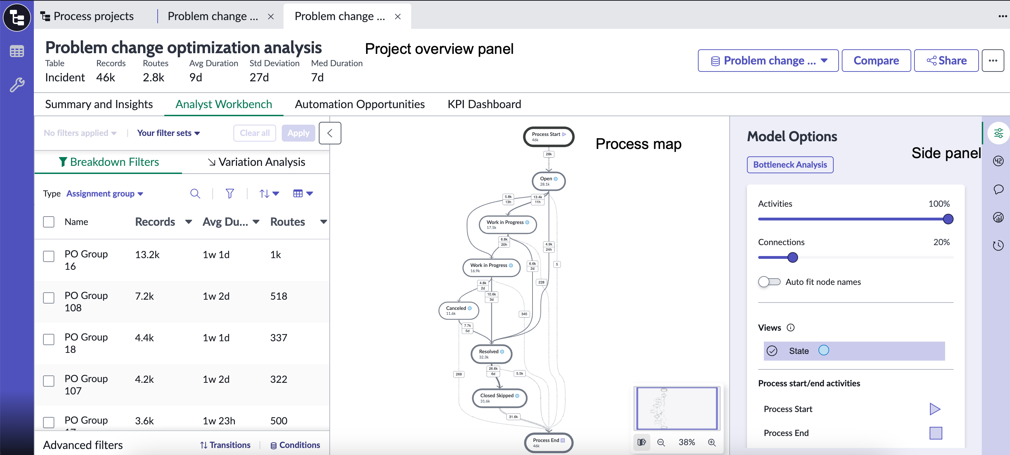Toggle Auto fit node names switch
The height and width of the screenshot is (455, 1010).
tap(769, 282)
